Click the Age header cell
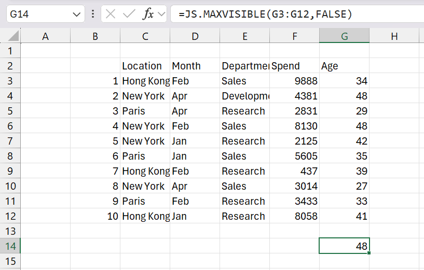 click(344, 66)
